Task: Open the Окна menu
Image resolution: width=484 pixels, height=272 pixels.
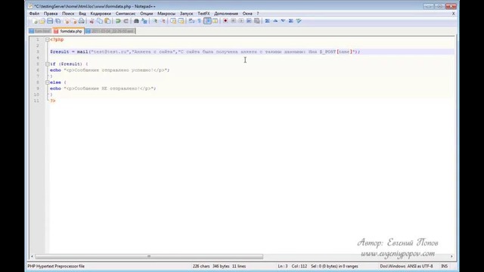Action: [x=247, y=14]
